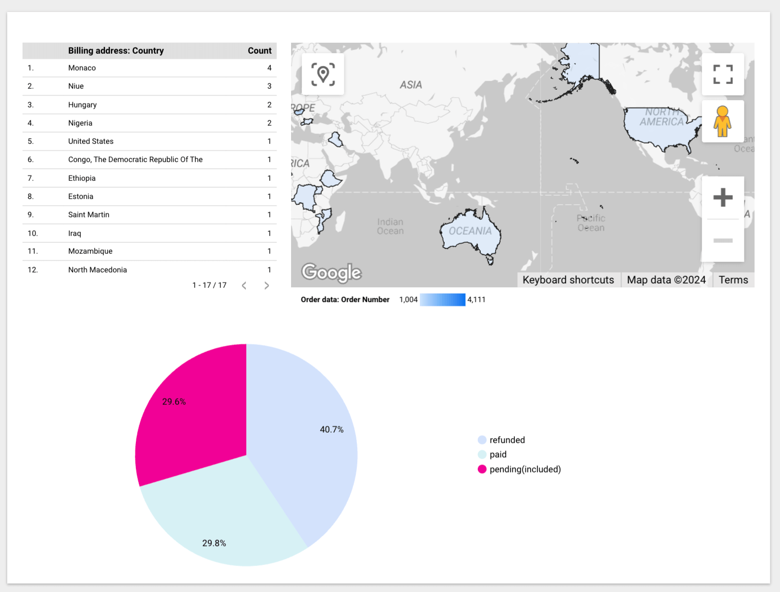
Task: Zoom in on the map
Action: [723, 198]
